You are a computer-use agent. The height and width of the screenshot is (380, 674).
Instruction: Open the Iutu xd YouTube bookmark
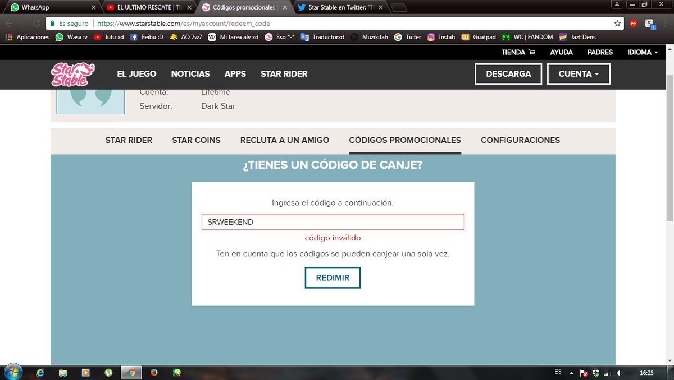[109, 37]
